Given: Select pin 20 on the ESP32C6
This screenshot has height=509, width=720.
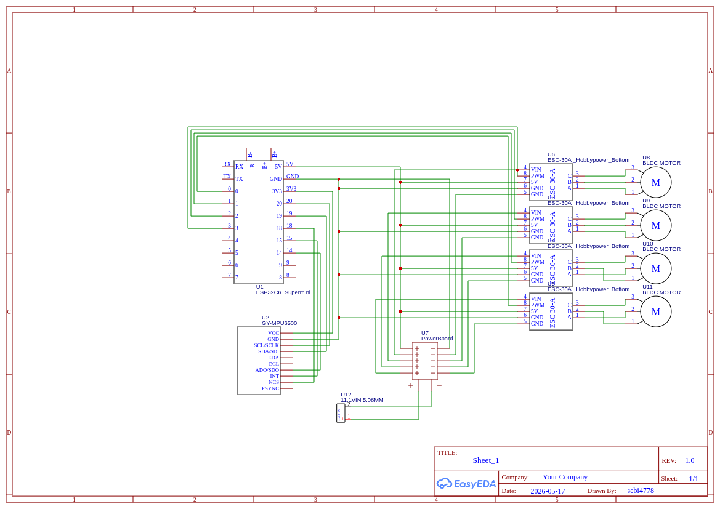Looking at the screenshot, I should coord(289,202).
